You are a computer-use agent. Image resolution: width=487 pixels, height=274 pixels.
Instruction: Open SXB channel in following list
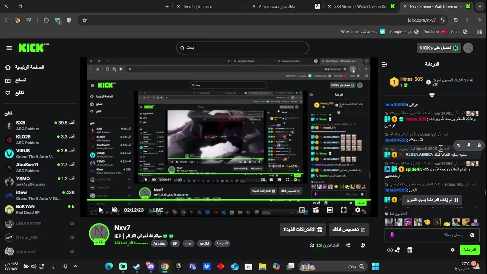pyautogui.click(x=40, y=126)
